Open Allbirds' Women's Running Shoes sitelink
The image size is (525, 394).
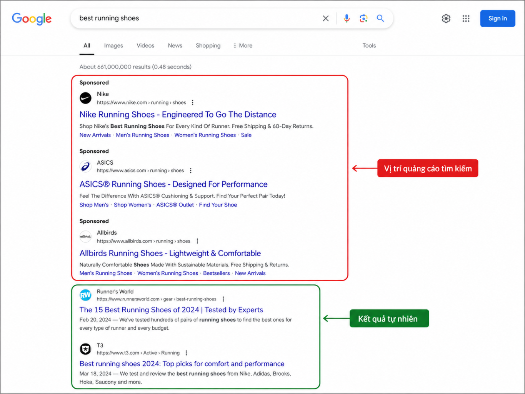(168, 273)
